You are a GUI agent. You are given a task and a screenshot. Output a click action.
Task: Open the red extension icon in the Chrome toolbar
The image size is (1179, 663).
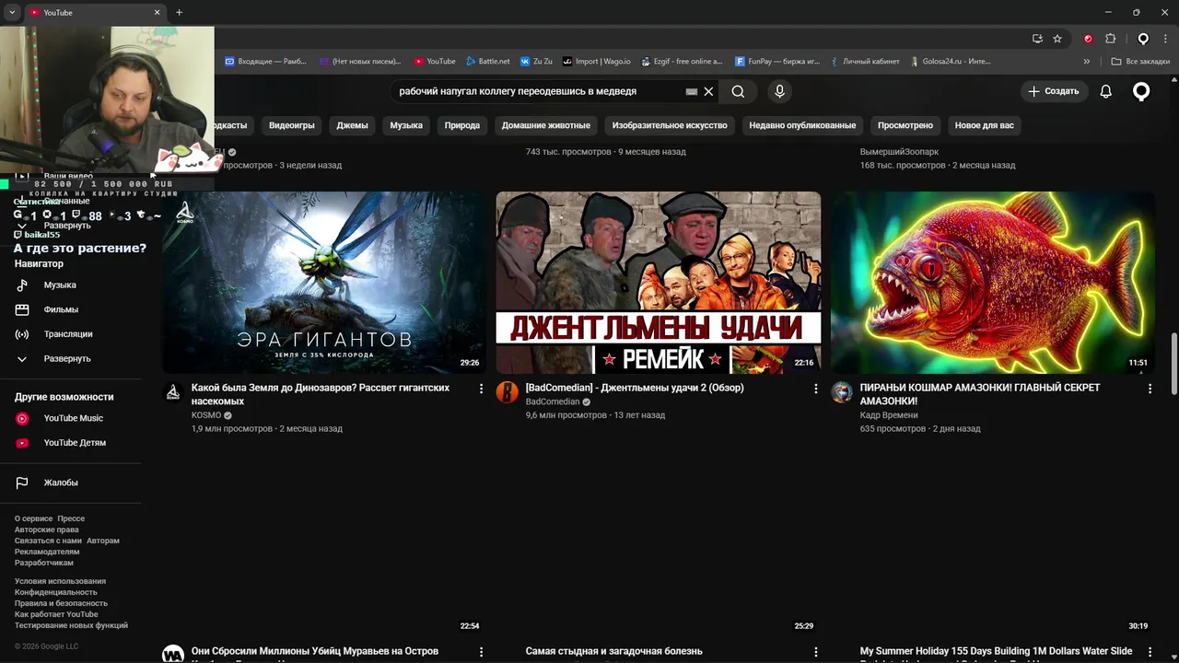(1088, 39)
